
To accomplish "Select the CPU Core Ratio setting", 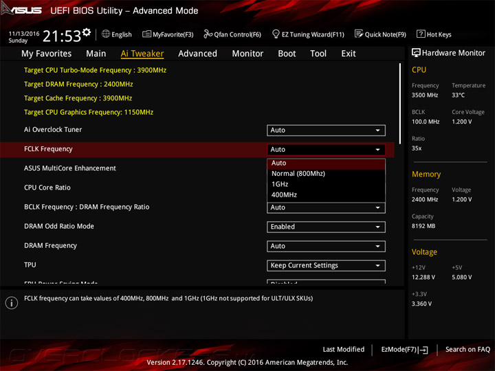I will click(x=47, y=188).
